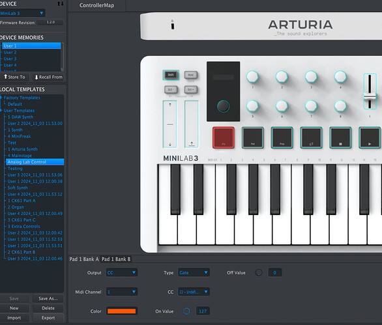Open the Output CC dropdown
The height and width of the screenshot is (325, 382).
tap(122, 273)
